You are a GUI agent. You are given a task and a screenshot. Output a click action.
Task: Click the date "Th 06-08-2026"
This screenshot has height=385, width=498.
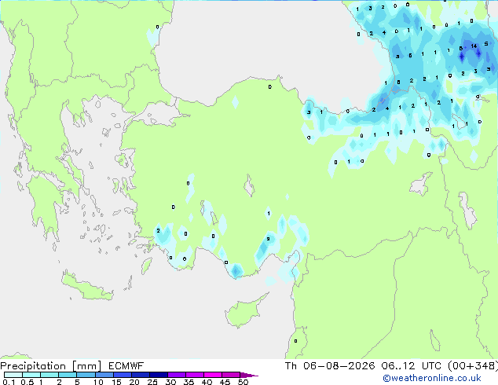(x=330, y=366)
